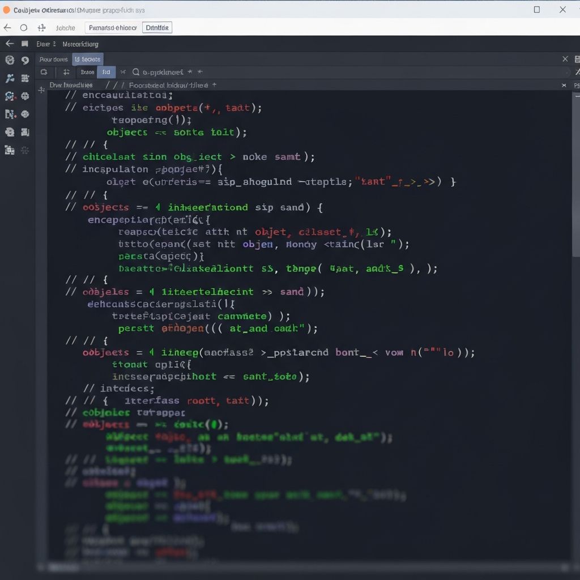
Task: Click the Drntfdr button in the title bar
Action: [157, 27]
